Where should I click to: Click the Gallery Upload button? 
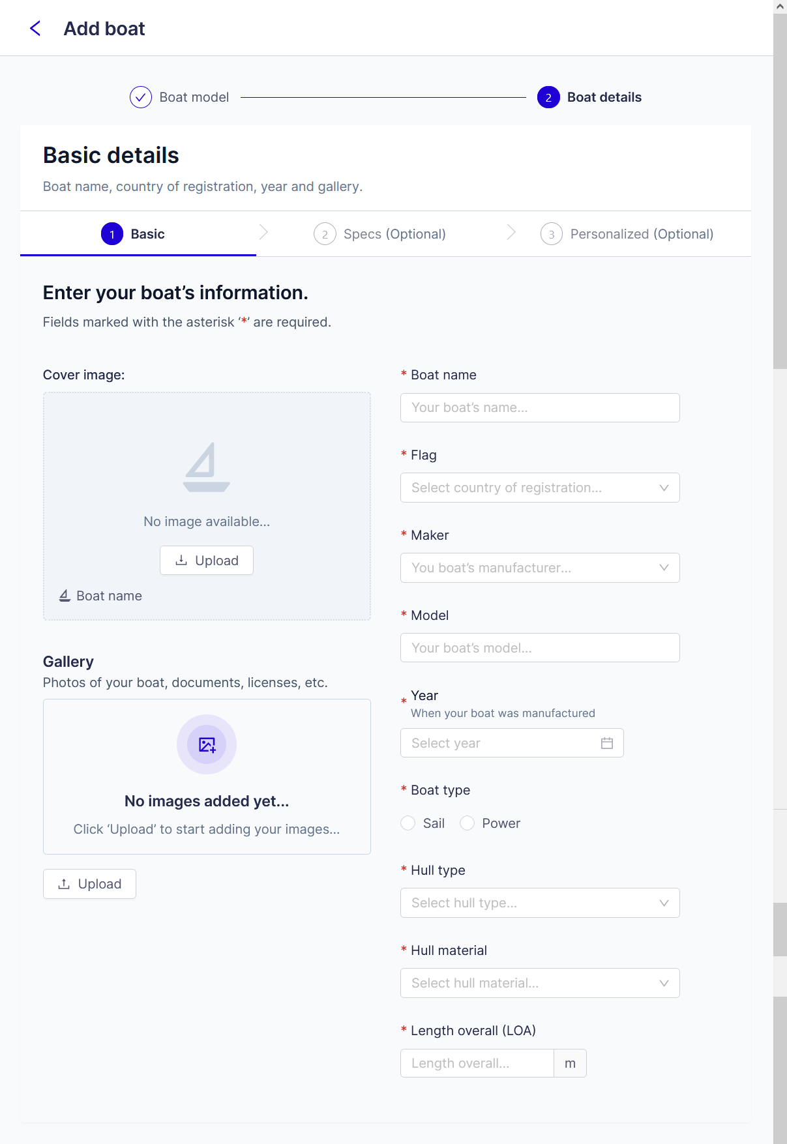click(89, 884)
